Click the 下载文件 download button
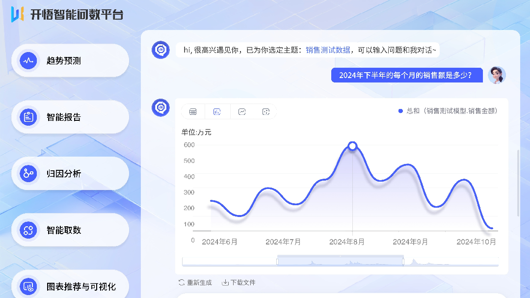Viewport: 530px width, 298px height. 239,283
